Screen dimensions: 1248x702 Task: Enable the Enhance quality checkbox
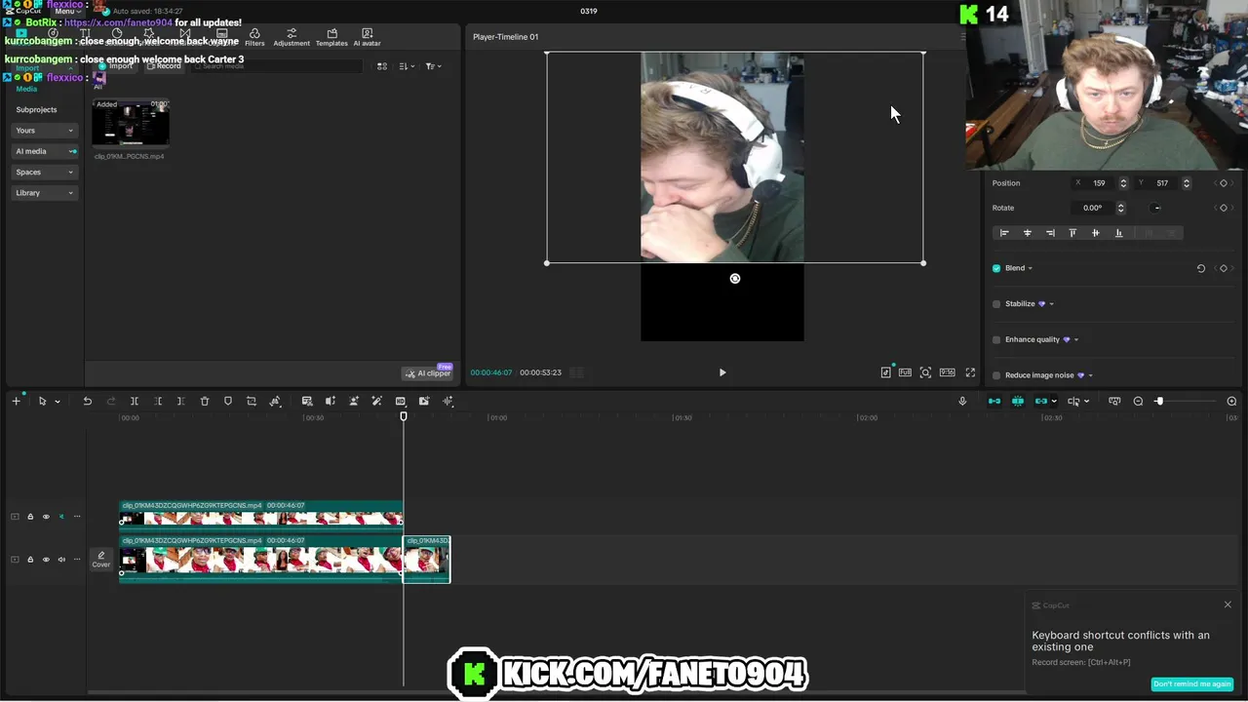(996, 339)
